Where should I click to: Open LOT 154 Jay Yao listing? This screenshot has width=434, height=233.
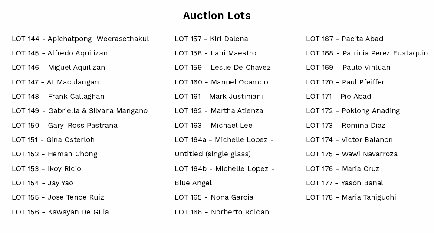43,183
